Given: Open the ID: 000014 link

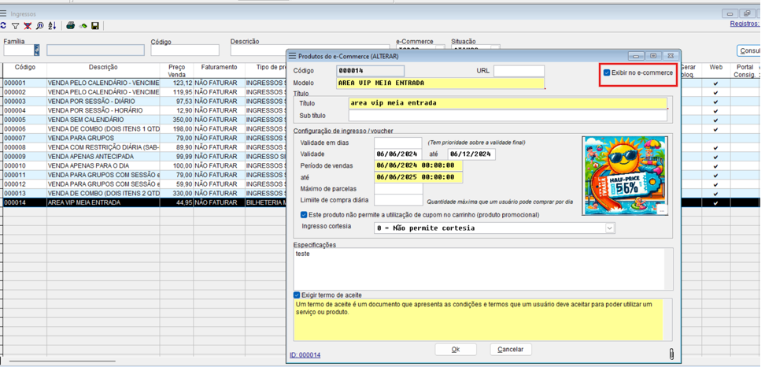Looking at the screenshot, I should coord(305,355).
